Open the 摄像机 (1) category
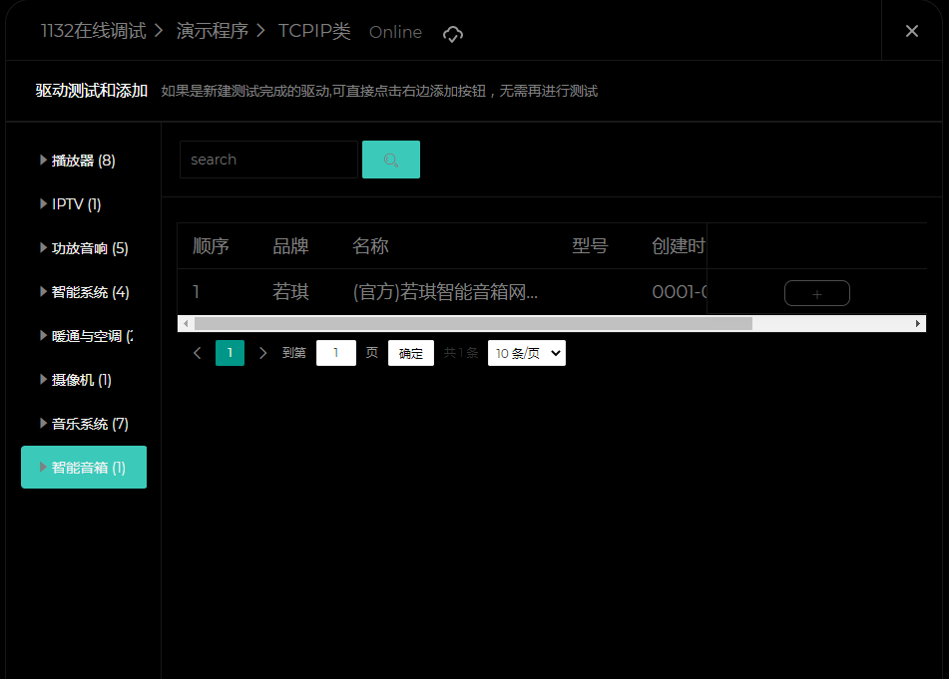949x679 pixels. [x=81, y=380]
